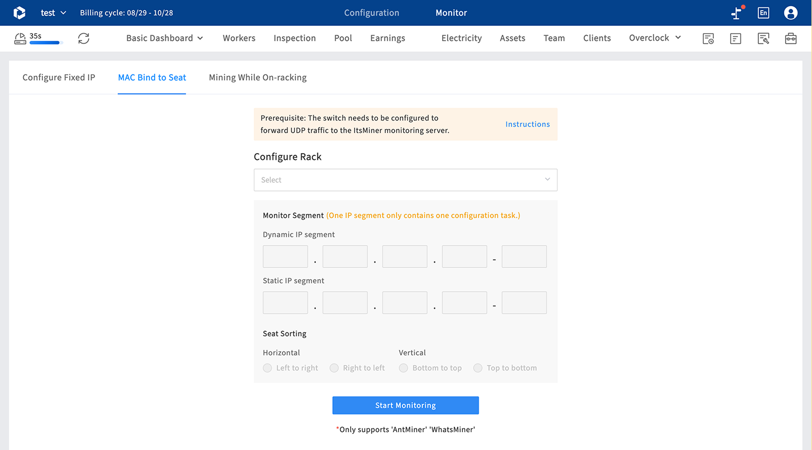Viewport: 812px width, 450px height.
Task: Click first Dynamic IP segment field
Action: pyautogui.click(x=285, y=257)
